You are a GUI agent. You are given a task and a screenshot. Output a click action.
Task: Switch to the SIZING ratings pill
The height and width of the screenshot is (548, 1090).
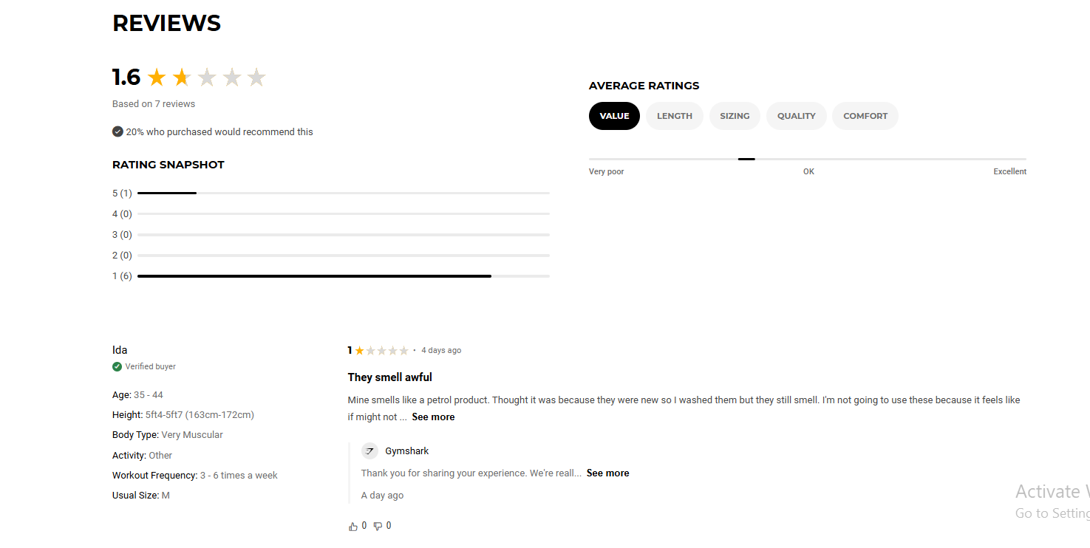pos(735,116)
